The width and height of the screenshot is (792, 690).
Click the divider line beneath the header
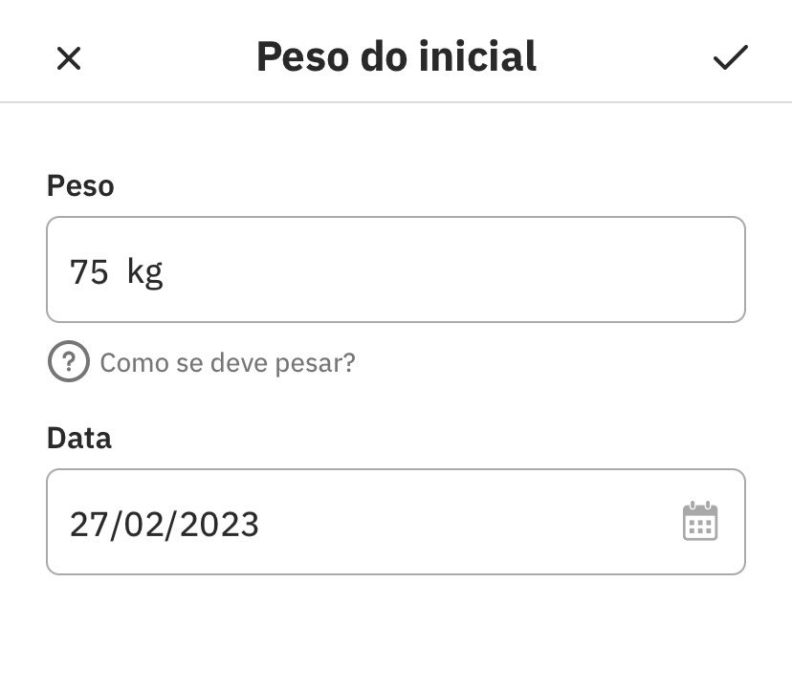(x=396, y=102)
